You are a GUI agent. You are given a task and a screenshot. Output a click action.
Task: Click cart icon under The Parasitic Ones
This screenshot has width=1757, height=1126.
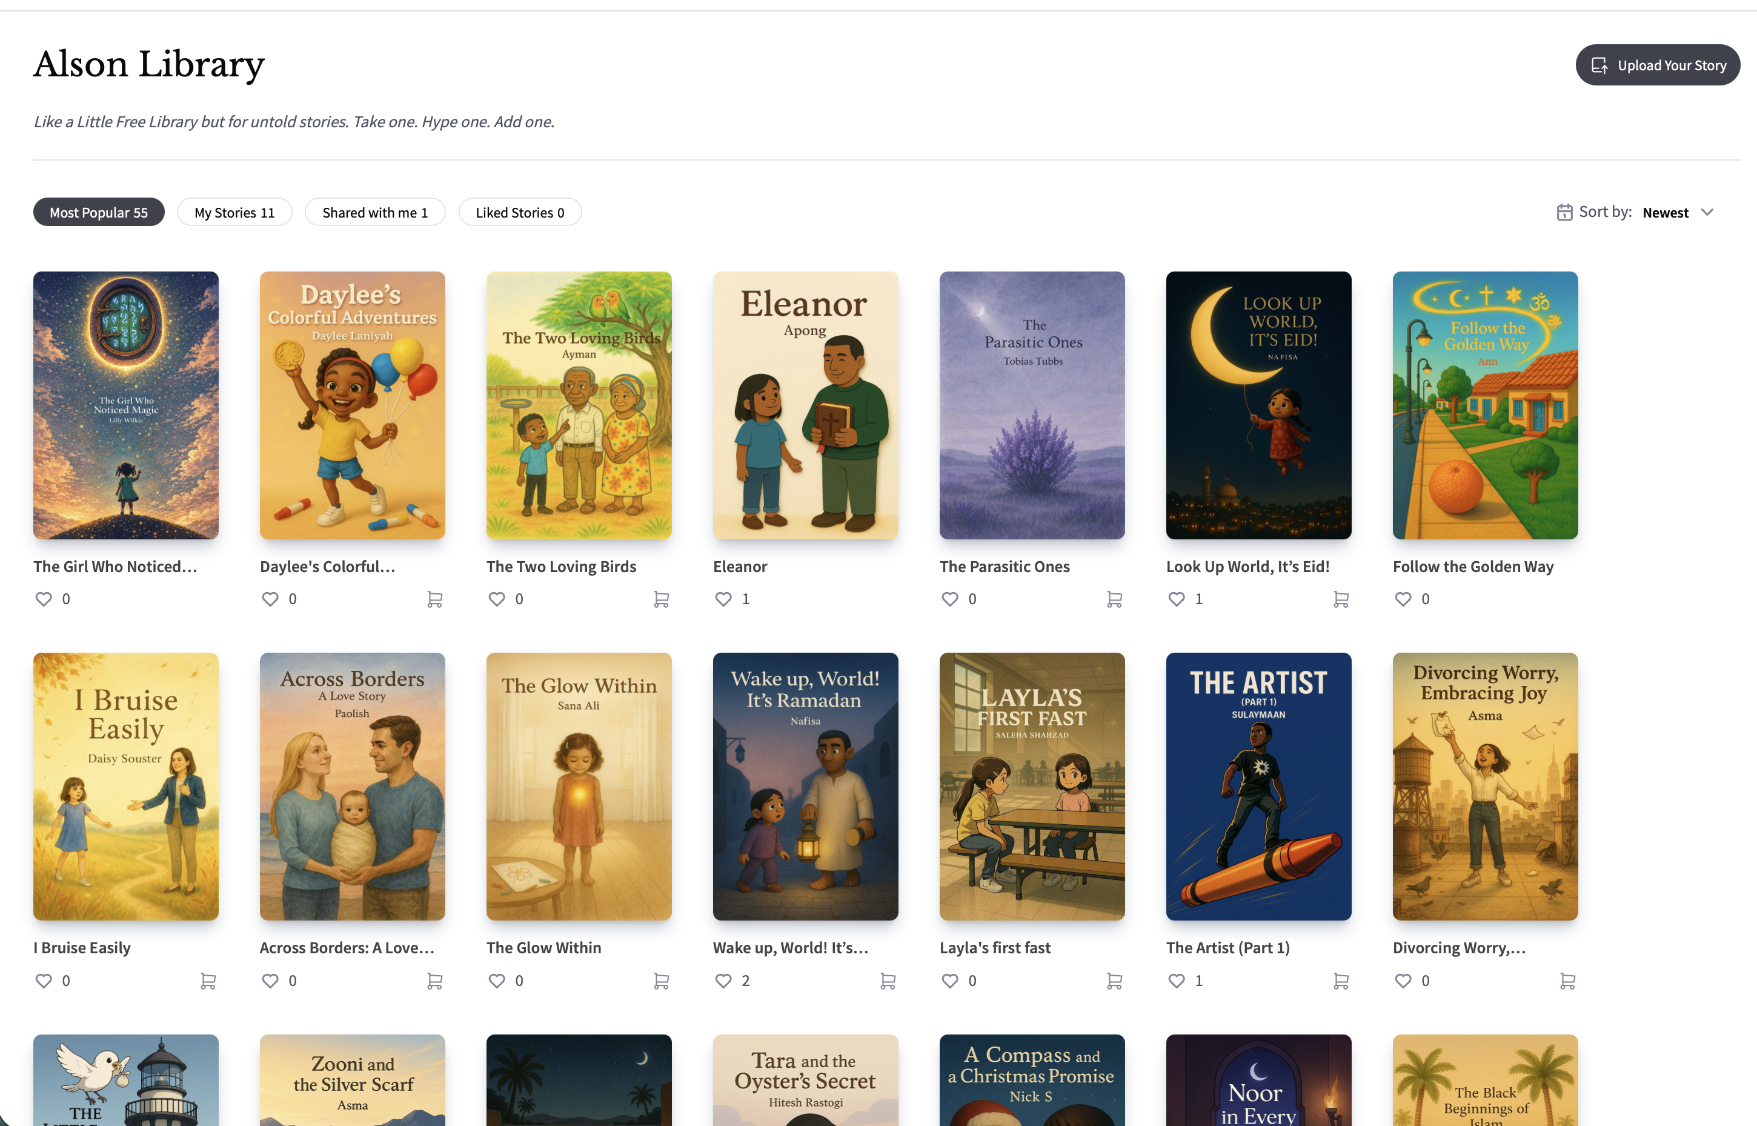(1115, 599)
